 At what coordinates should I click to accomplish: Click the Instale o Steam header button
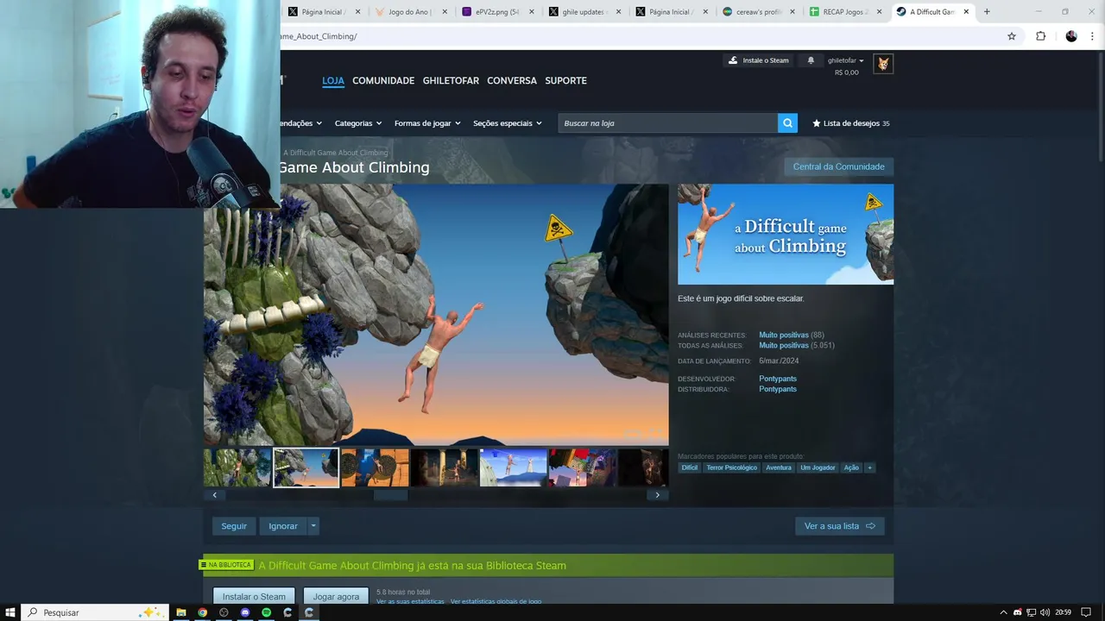point(759,60)
